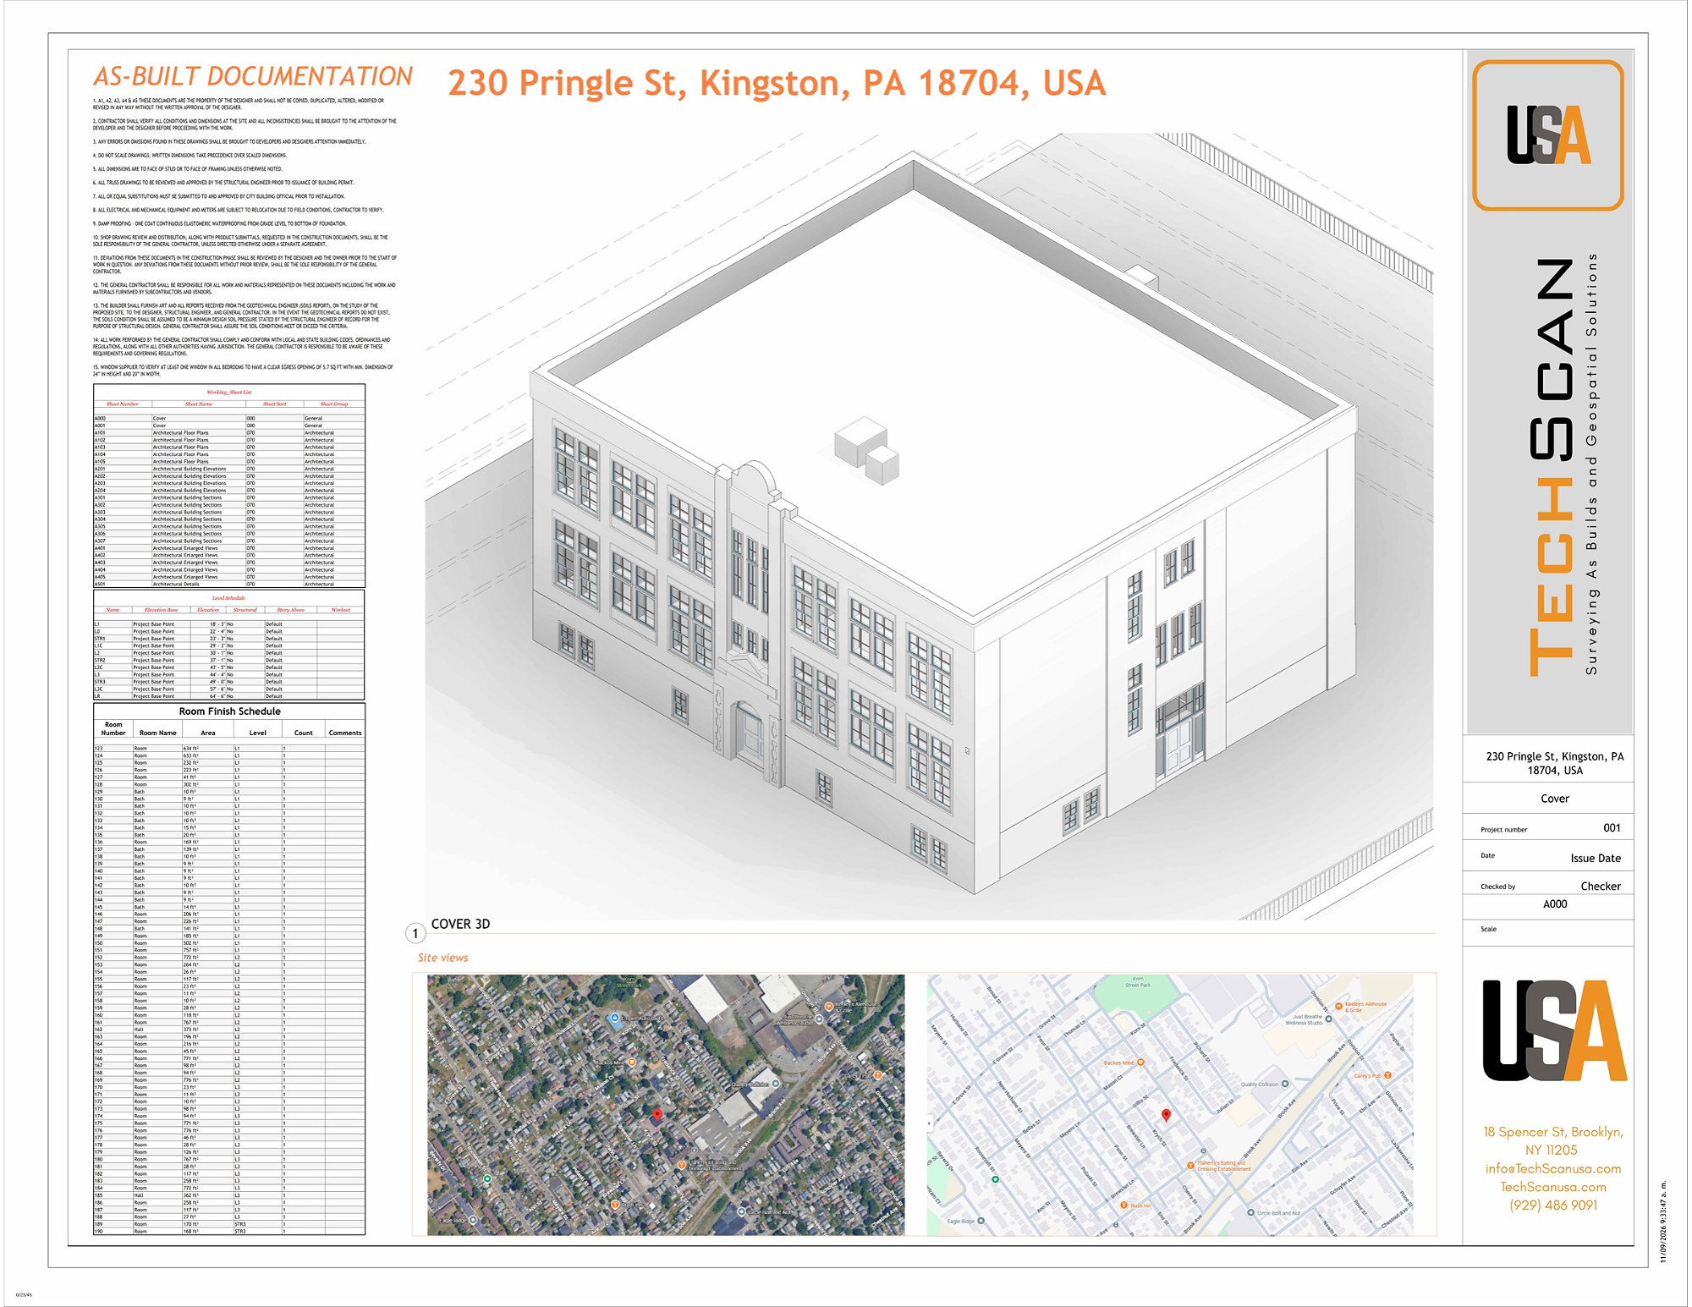Click the large orange 230 Pringle St title
Viewport: 1692px width, 1307px height.
point(777,83)
